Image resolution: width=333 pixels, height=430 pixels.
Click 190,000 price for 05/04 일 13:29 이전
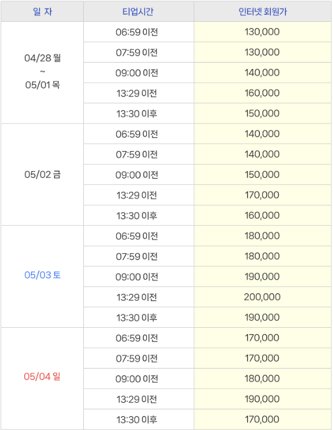(262, 399)
